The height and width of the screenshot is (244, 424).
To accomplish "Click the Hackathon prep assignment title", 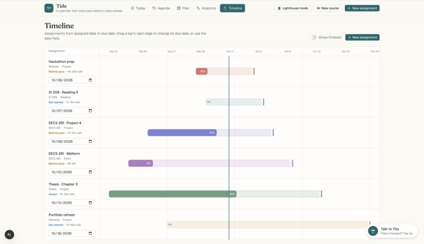I will (62, 61).
